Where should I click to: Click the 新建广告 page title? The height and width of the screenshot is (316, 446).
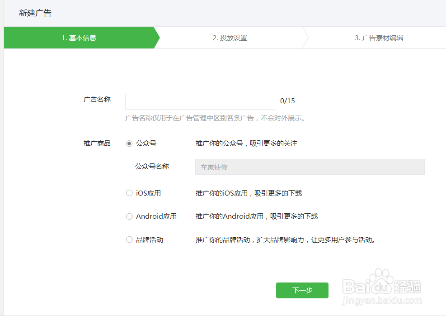[x=35, y=13]
